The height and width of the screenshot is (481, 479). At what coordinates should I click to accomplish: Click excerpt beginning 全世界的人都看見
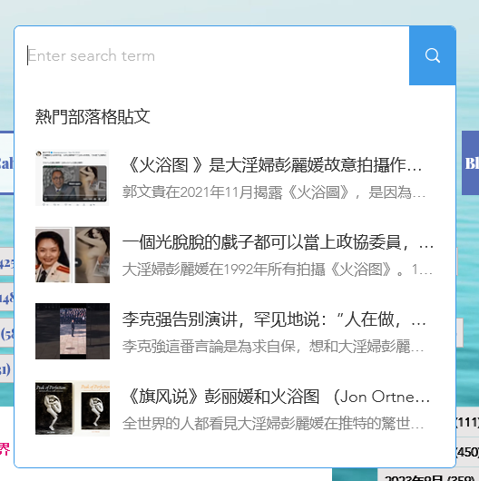click(x=273, y=424)
